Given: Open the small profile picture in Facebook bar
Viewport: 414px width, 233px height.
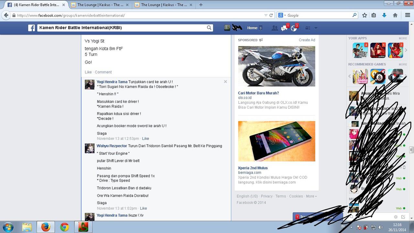Looking at the screenshot, I should point(227,28).
